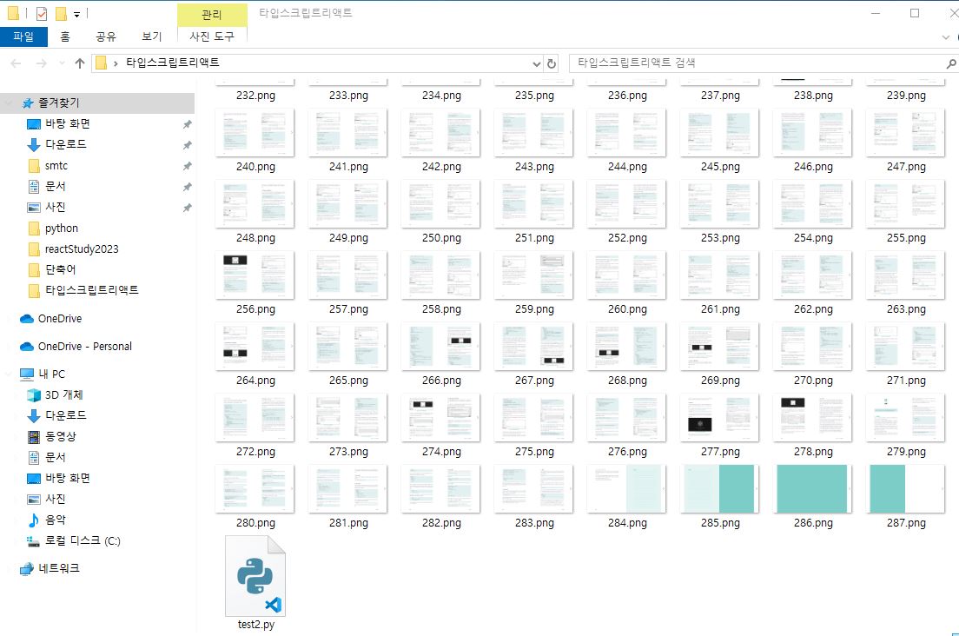
Task: Refresh the current folder view
Action: [551, 63]
